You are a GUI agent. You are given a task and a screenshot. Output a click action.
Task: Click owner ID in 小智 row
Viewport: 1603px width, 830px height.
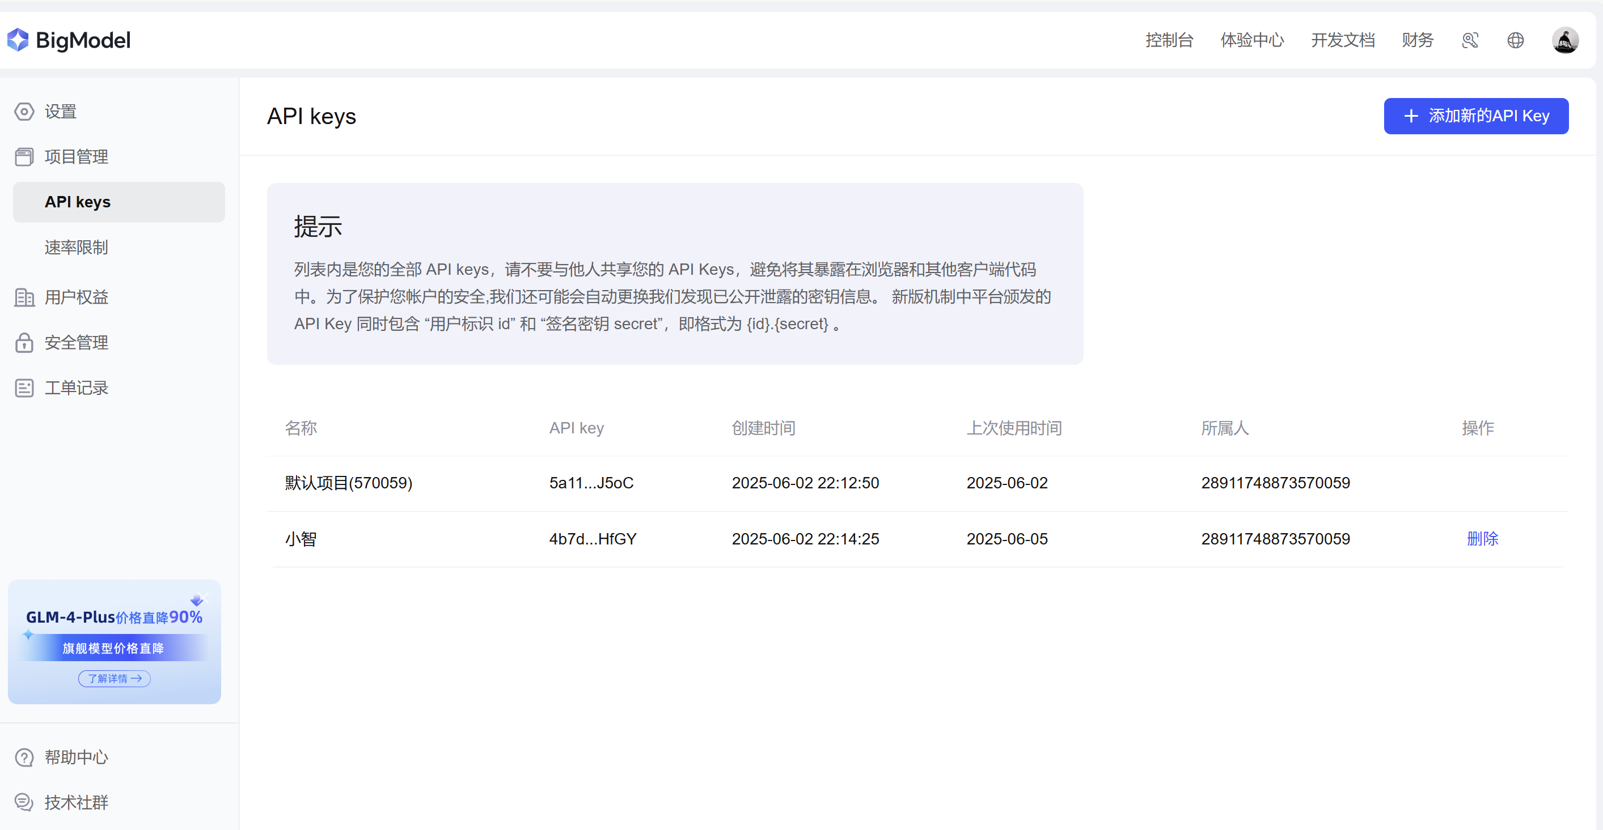click(1275, 538)
